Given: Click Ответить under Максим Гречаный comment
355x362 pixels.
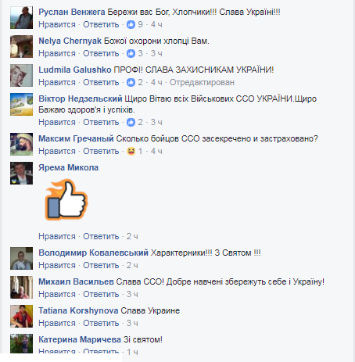Looking at the screenshot, I should [101, 151].
